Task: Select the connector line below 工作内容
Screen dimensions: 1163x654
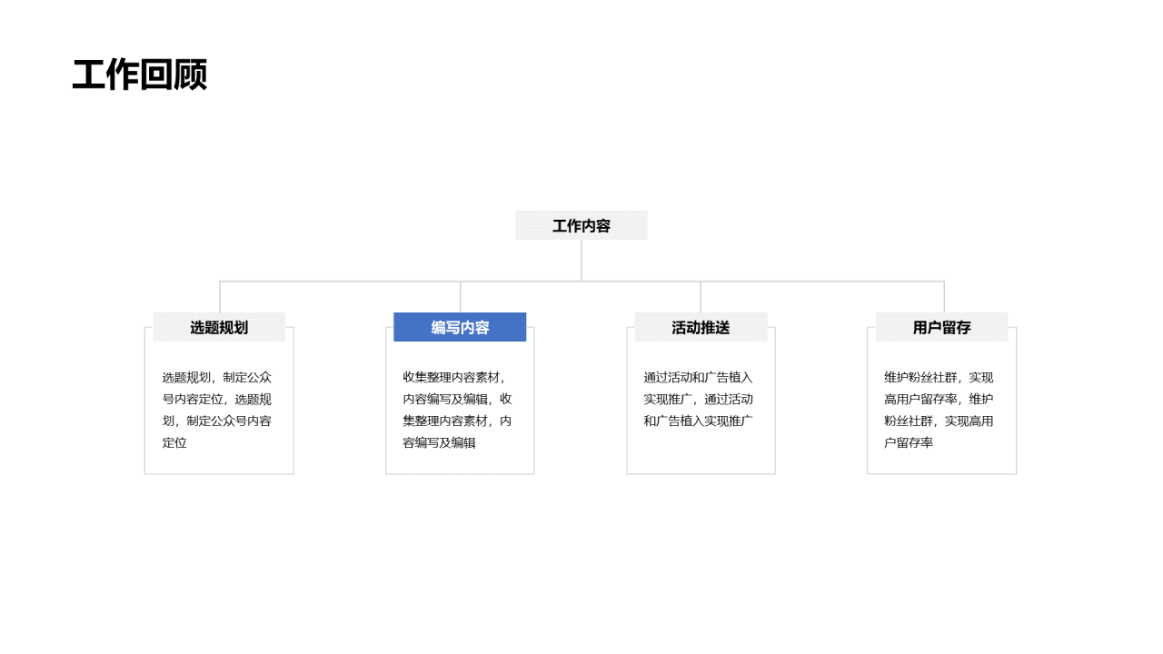Action: [581, 259]
